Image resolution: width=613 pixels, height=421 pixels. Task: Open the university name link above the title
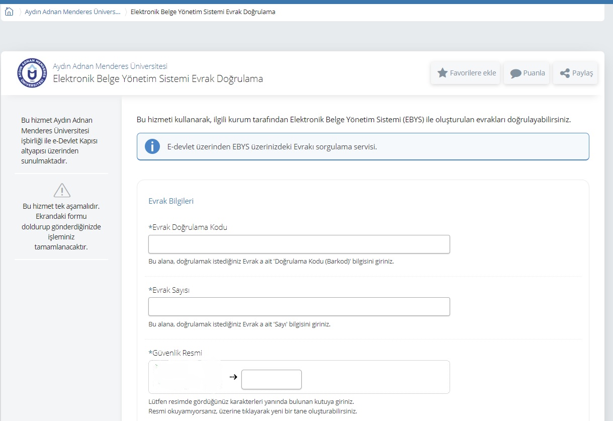pos(110,66)
